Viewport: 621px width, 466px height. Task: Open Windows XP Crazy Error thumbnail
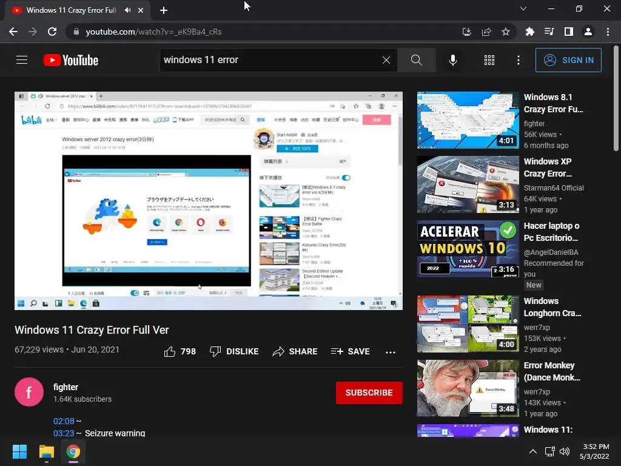(x=468, y=184)
